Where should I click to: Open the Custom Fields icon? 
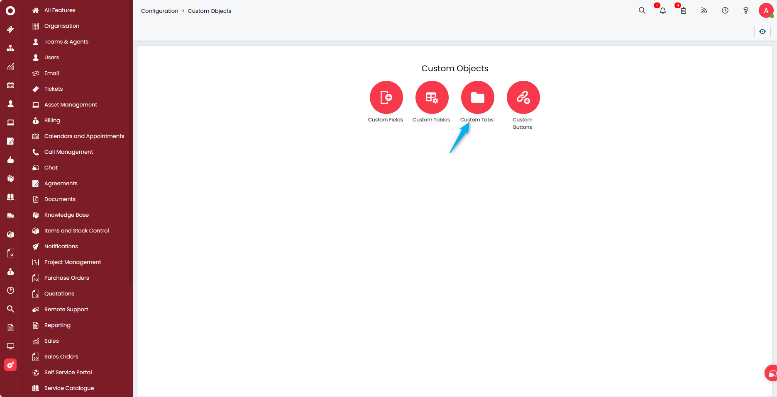pyautogui.click(x=386, y=97)
